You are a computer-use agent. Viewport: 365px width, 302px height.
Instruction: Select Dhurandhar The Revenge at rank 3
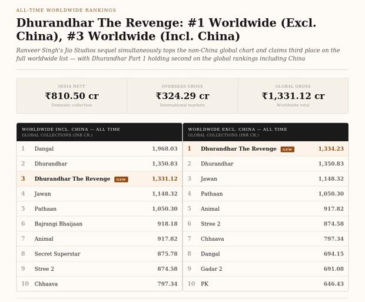coord(99,179)
